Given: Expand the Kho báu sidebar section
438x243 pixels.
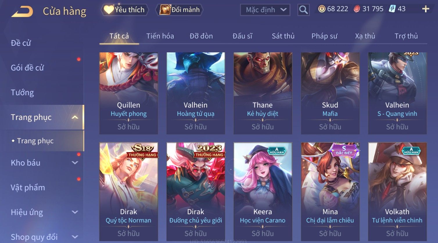Looking at the screenshot, I should pyautogui.click(x=75, y=163).
